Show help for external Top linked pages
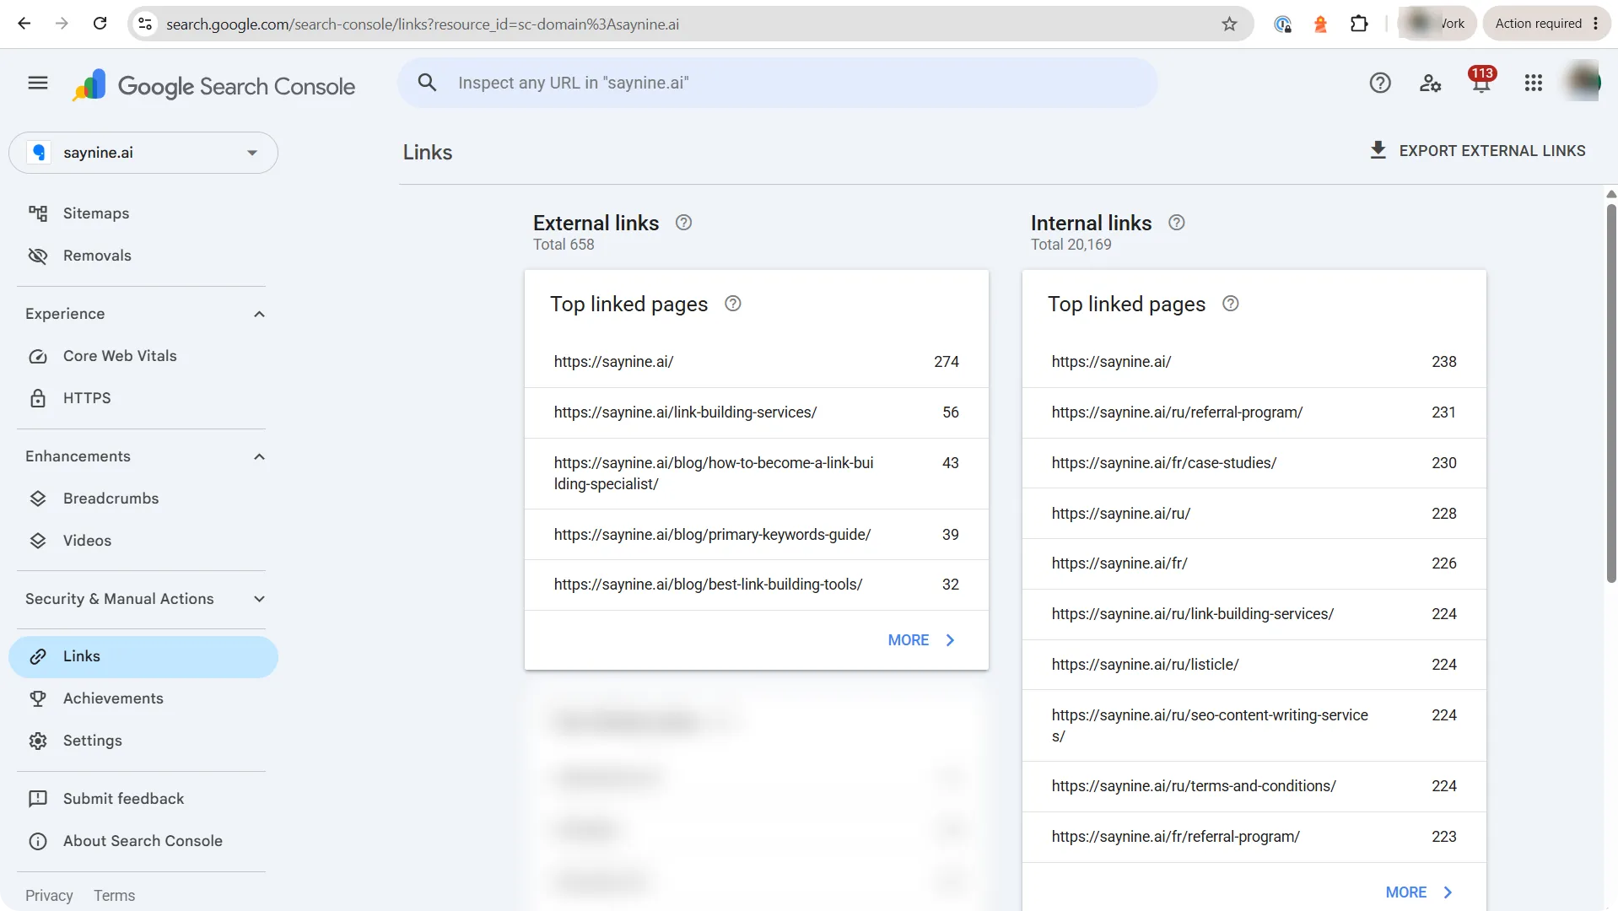 733,304
